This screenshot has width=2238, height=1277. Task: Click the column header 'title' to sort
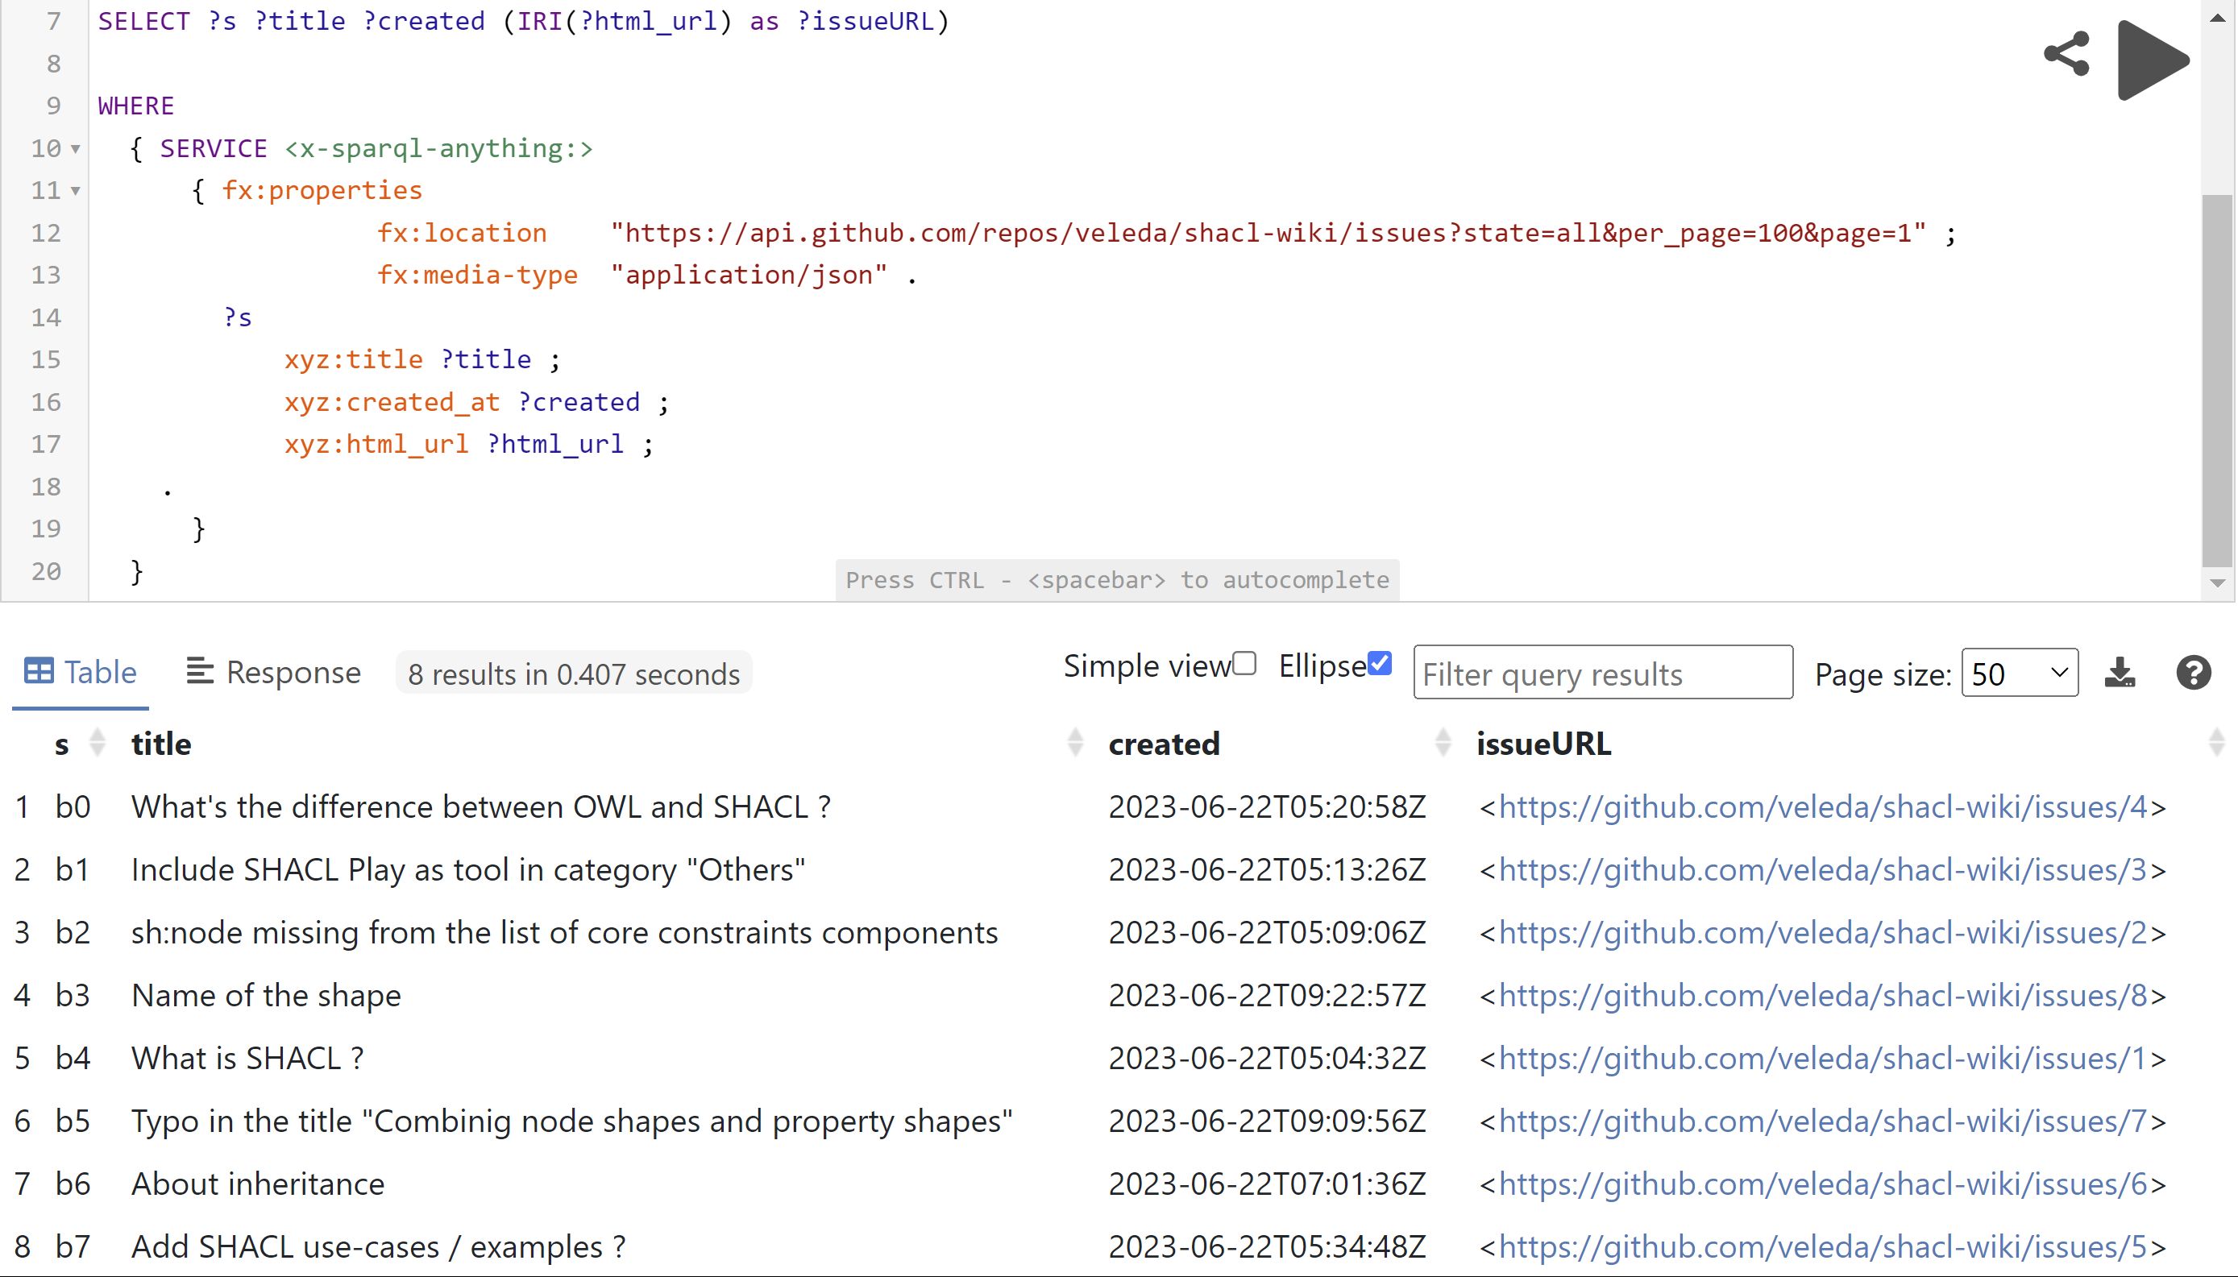(x=160, y=744)
